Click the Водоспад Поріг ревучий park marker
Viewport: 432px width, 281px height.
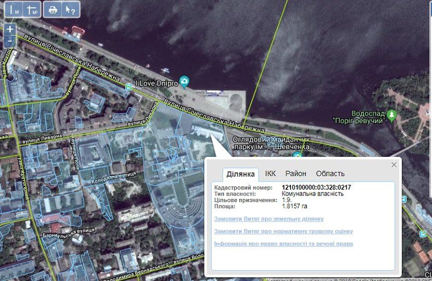coord(393,115)
